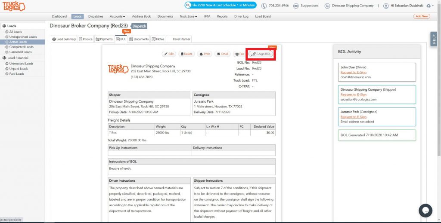Open the Address Book page
Viewport: 441px width, 223px height.
coord(141,17)
